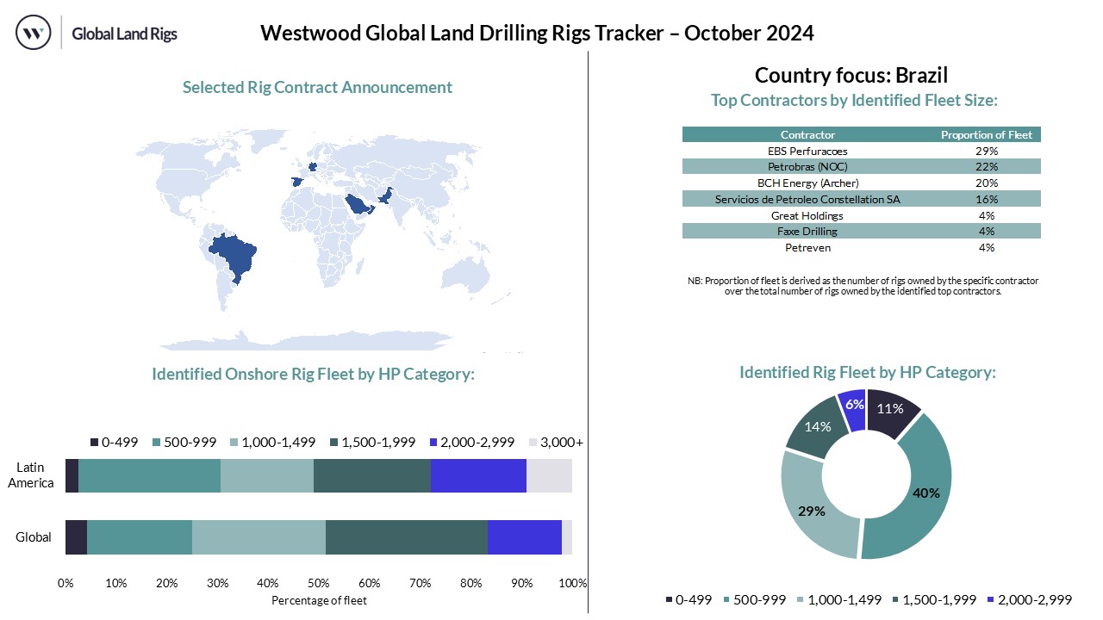Select Saudi Arabia highlighted on the map

(x=356, y=206)
